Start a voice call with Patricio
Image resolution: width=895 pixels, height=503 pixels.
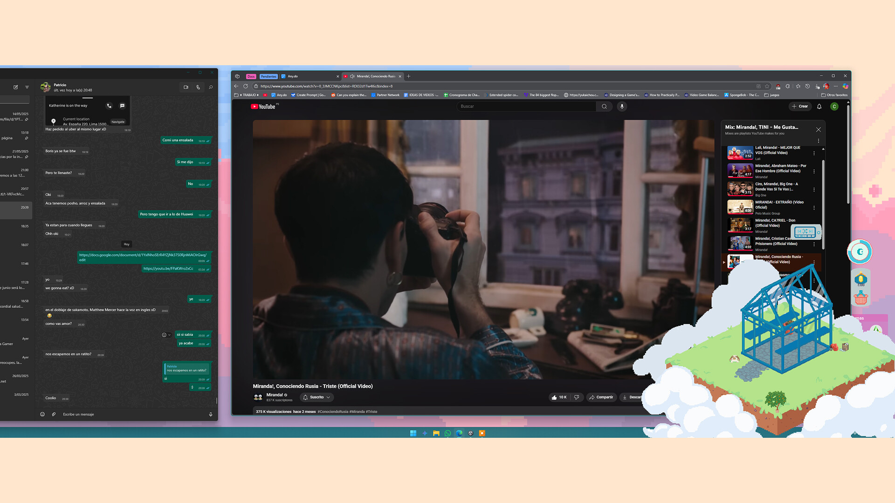198,87
